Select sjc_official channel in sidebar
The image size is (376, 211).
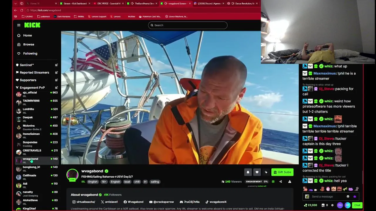coord(37,94)
